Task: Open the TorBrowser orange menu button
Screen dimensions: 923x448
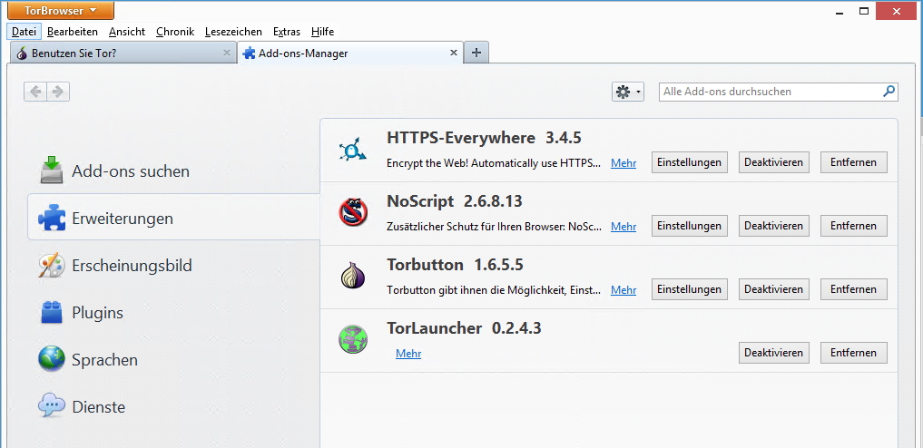Action: tap(61, 11)
